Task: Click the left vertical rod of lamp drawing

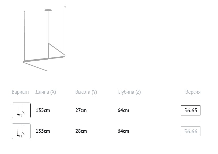Action: pos(24,36)
